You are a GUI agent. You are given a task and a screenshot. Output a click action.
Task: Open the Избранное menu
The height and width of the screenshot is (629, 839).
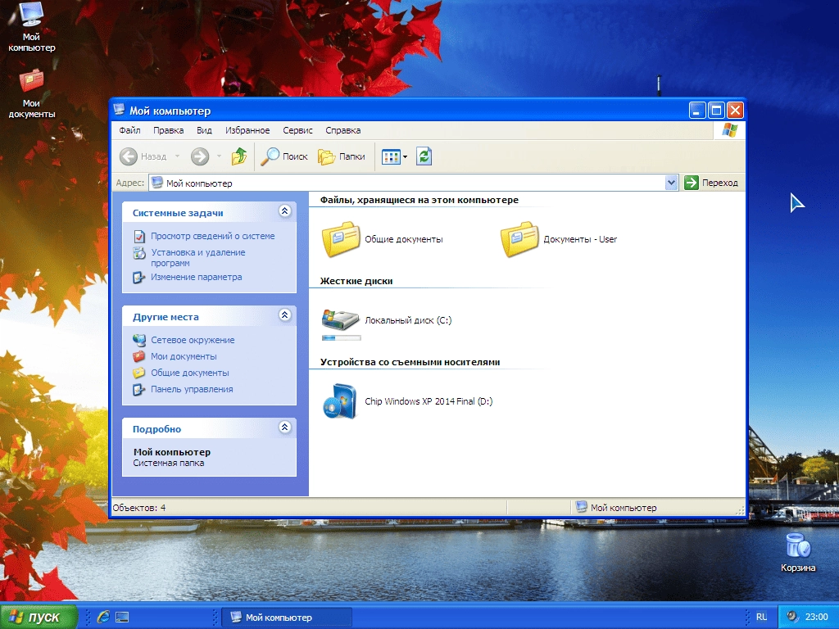[x=247, y=130]
